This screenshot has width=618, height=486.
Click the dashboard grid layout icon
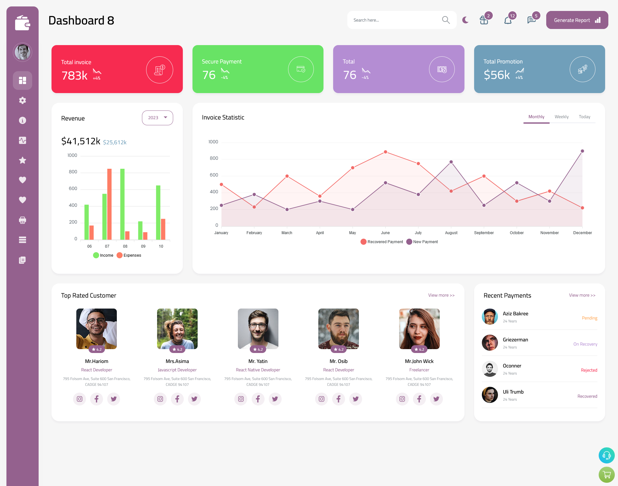click(23, 80)
